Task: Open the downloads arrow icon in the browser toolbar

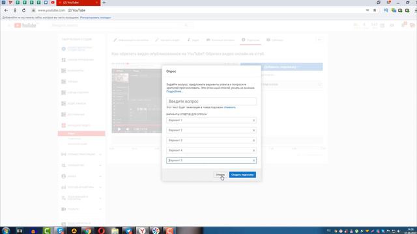Action: (415, 10)
